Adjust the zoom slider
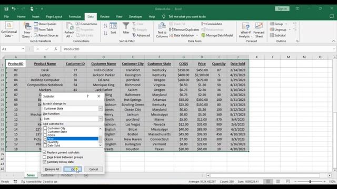337x189 pixels. [310, 182]
